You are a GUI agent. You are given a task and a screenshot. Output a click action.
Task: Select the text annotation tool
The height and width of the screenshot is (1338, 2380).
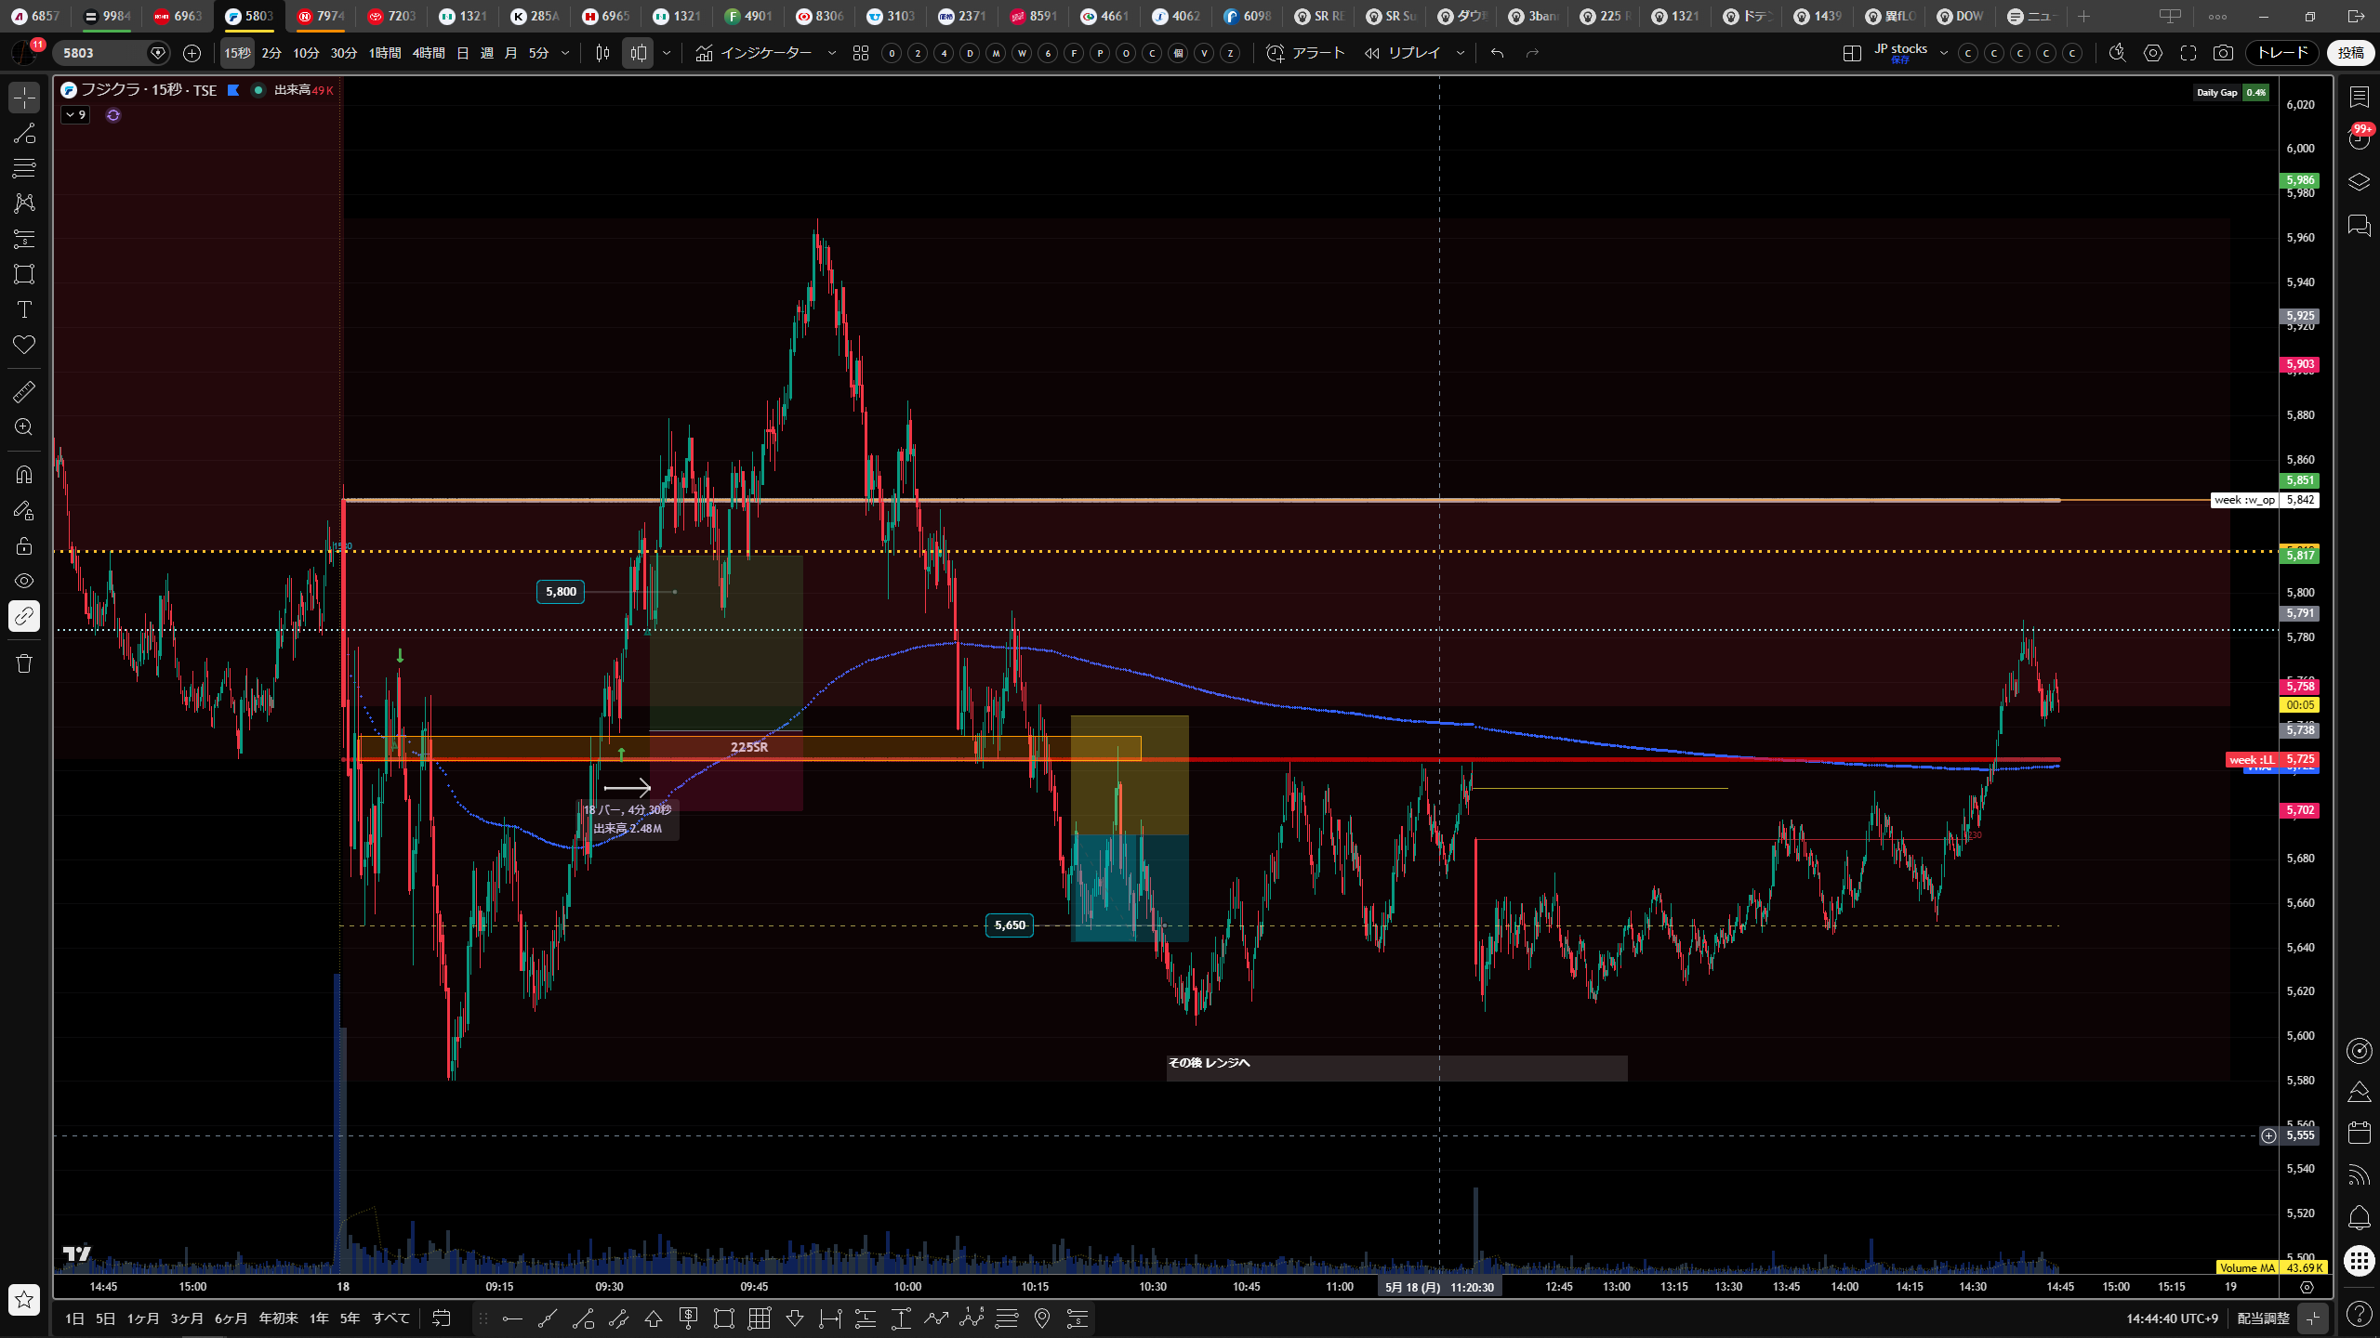coord(24,309)
